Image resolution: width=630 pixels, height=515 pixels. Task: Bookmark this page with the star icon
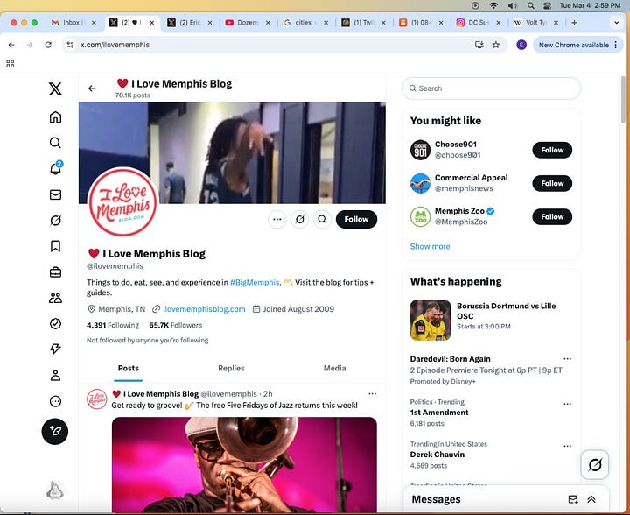(x=496, y=45)
